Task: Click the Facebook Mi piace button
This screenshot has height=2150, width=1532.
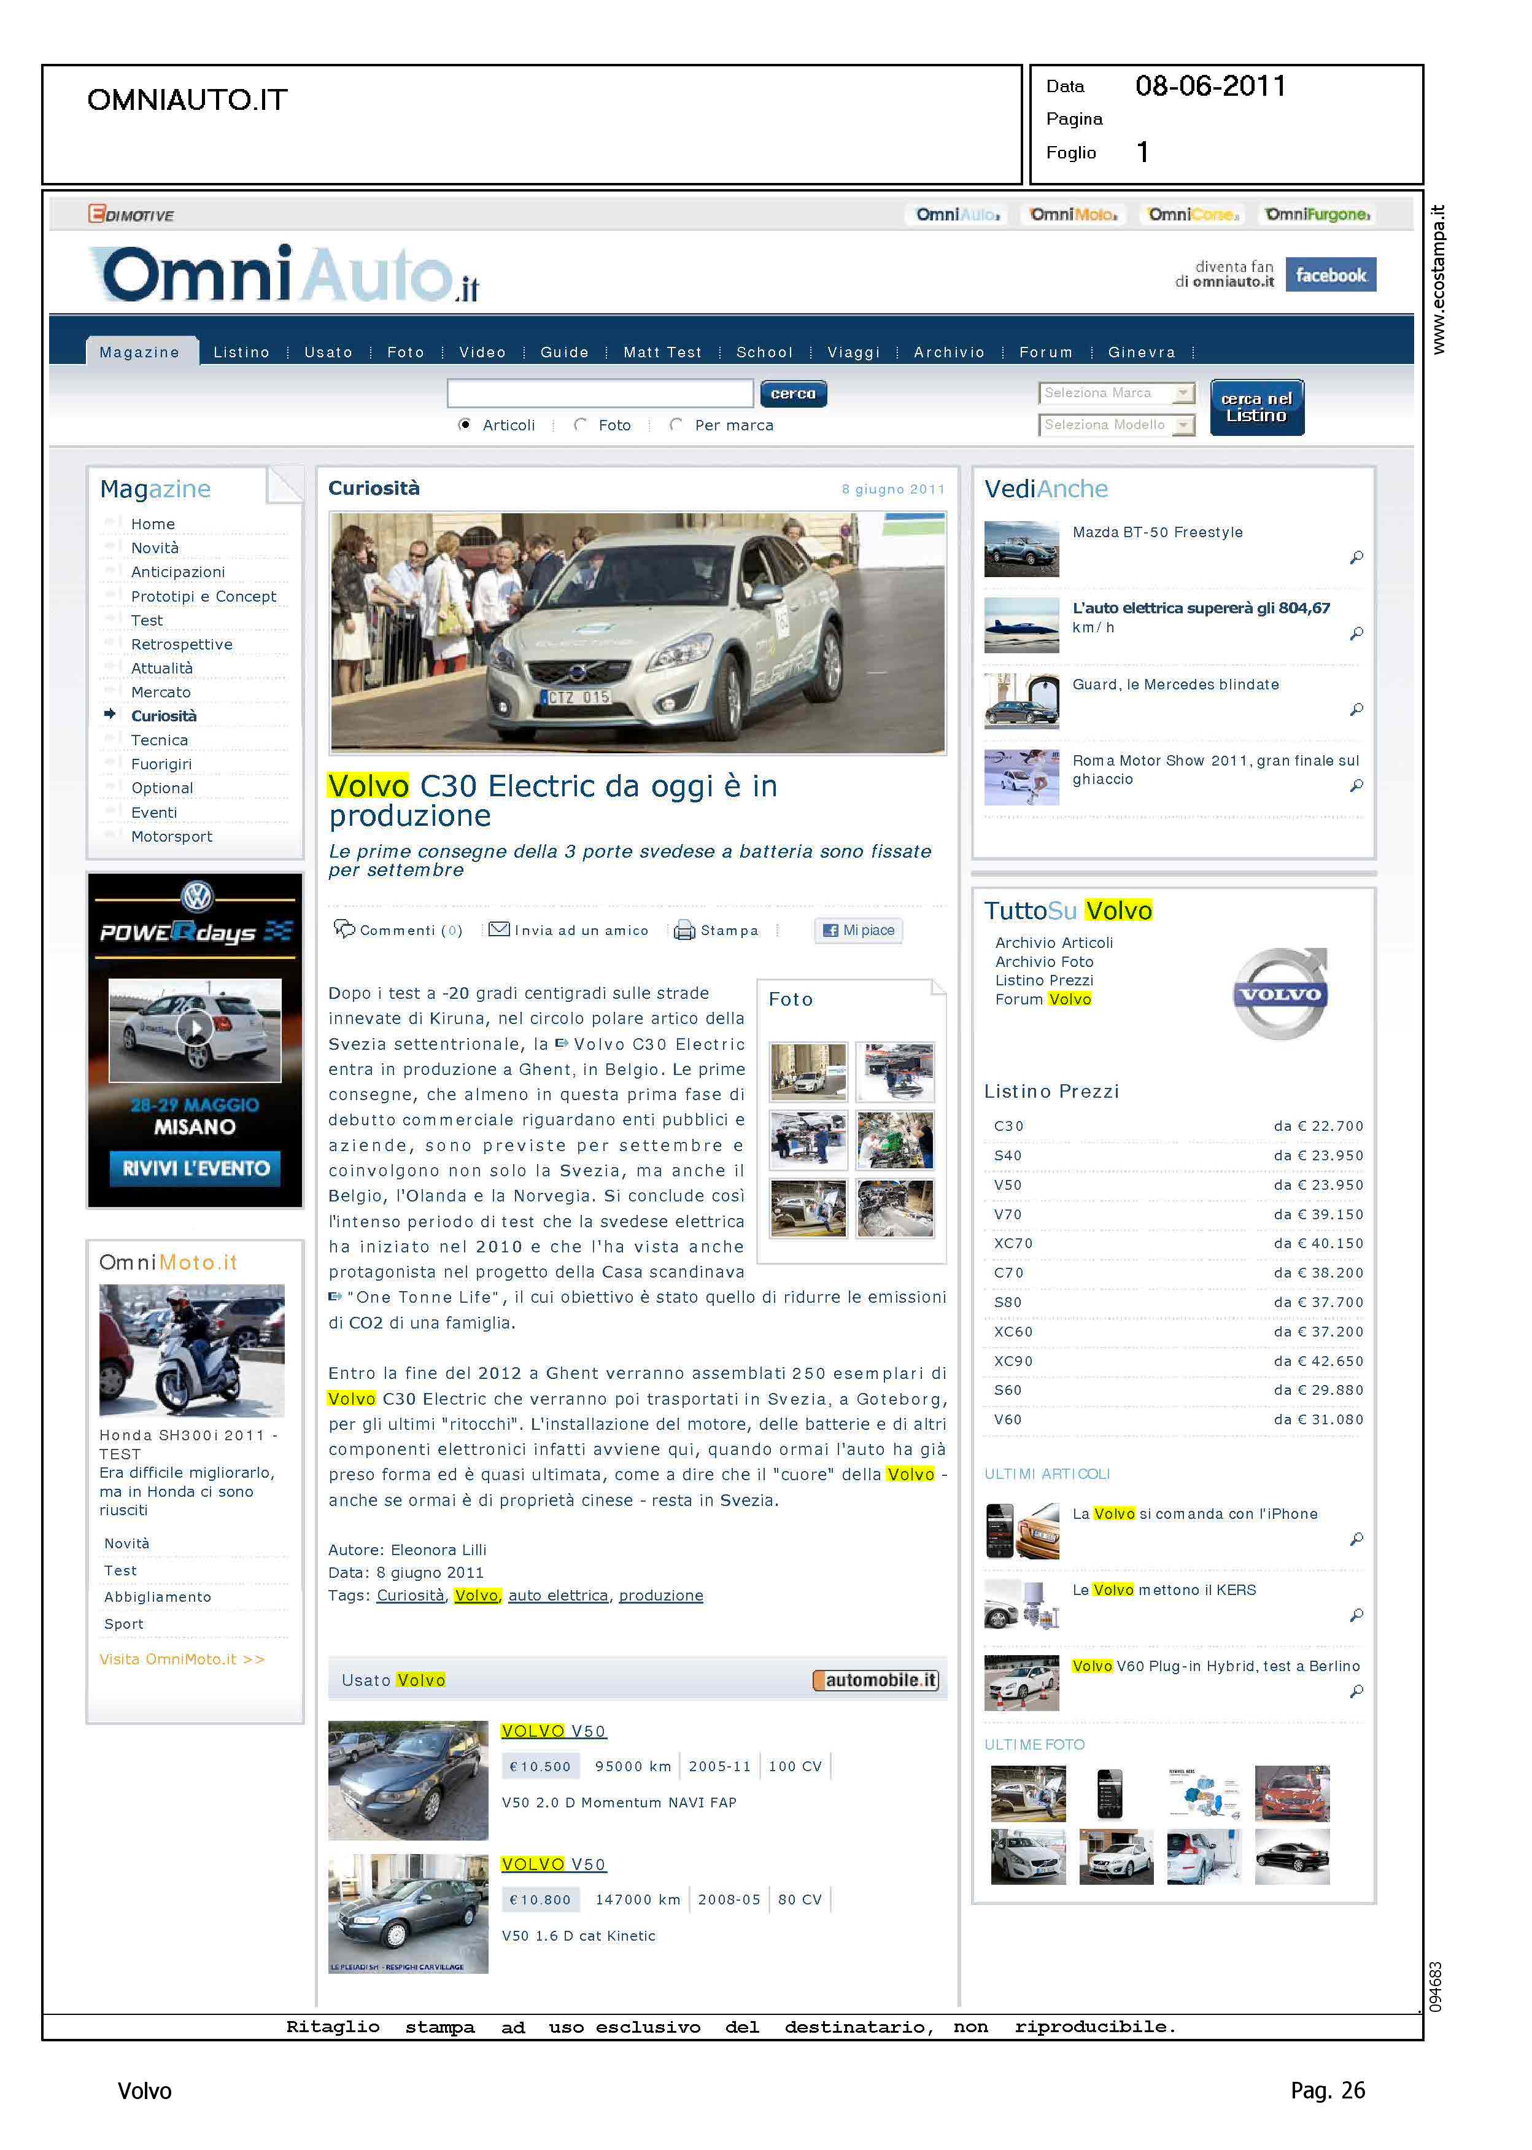Action: [x=859, y=930]
